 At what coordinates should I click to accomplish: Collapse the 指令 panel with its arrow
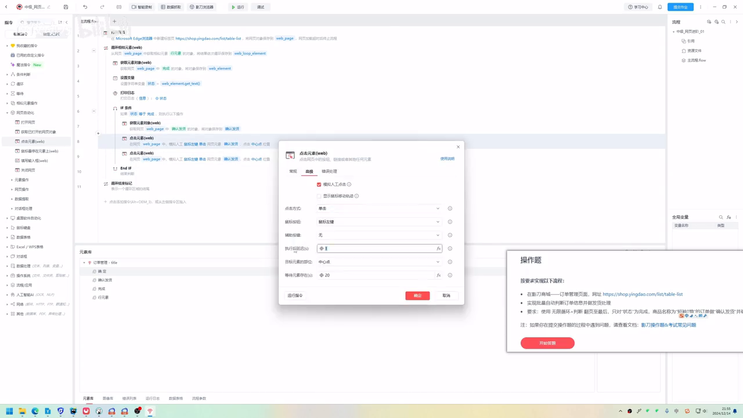pyautogui.click(x=66, y=22)
